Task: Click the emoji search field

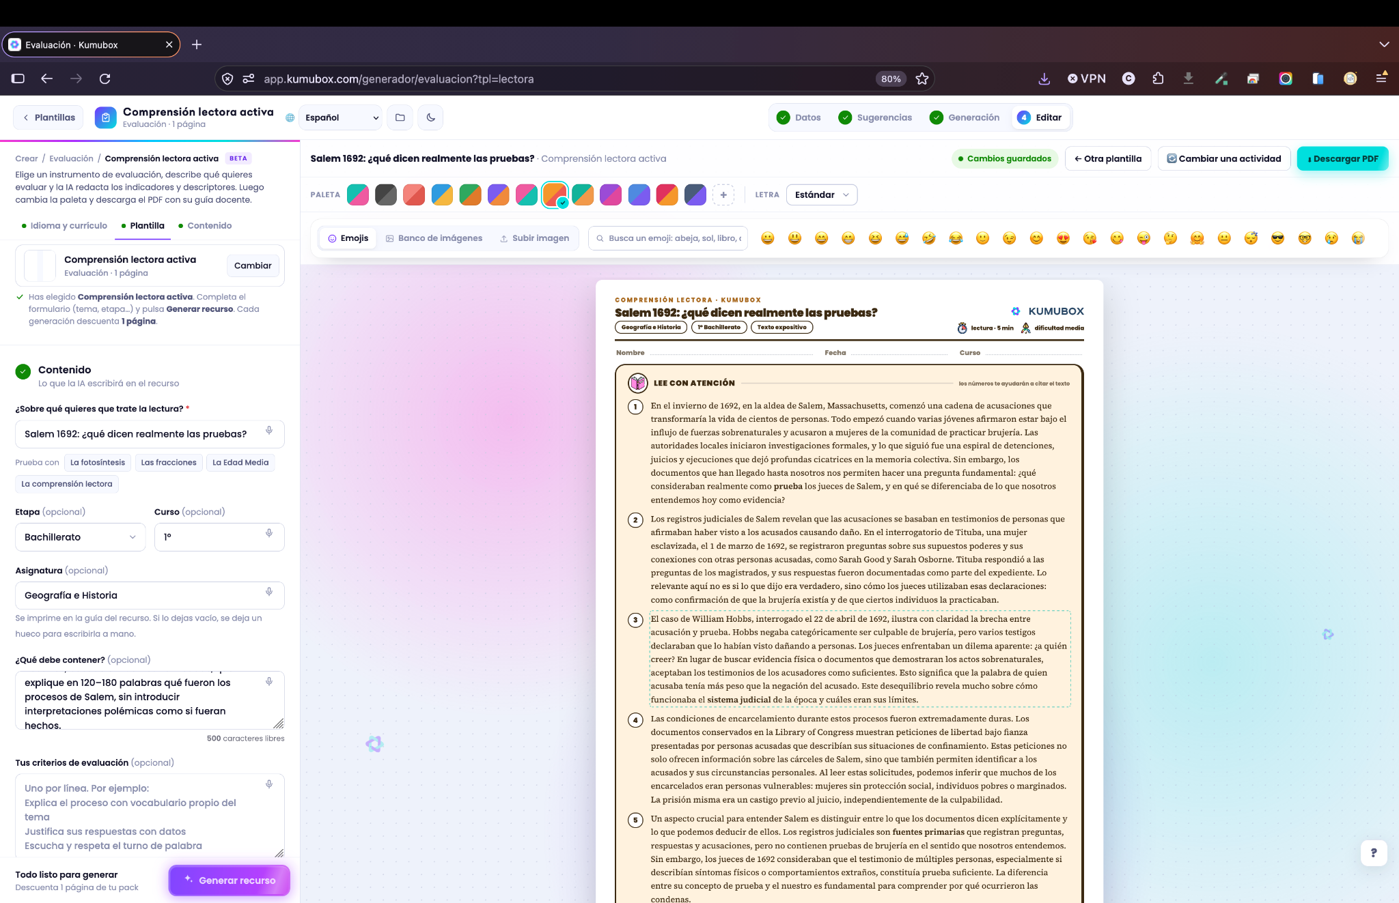Action: click(668, 238)
